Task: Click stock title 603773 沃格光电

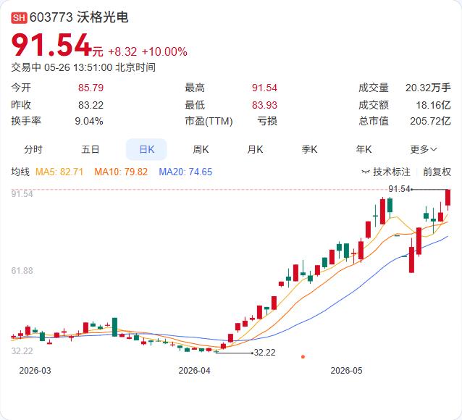Action: click(x=79, y=17)
